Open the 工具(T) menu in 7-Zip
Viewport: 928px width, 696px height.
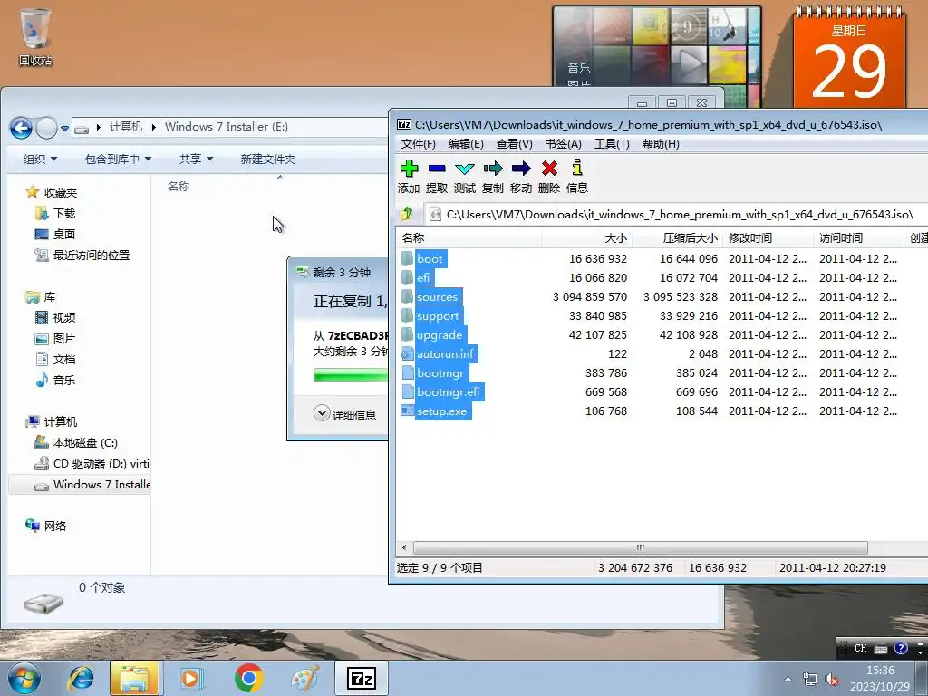pyautogui.click(x=612, y=144)
